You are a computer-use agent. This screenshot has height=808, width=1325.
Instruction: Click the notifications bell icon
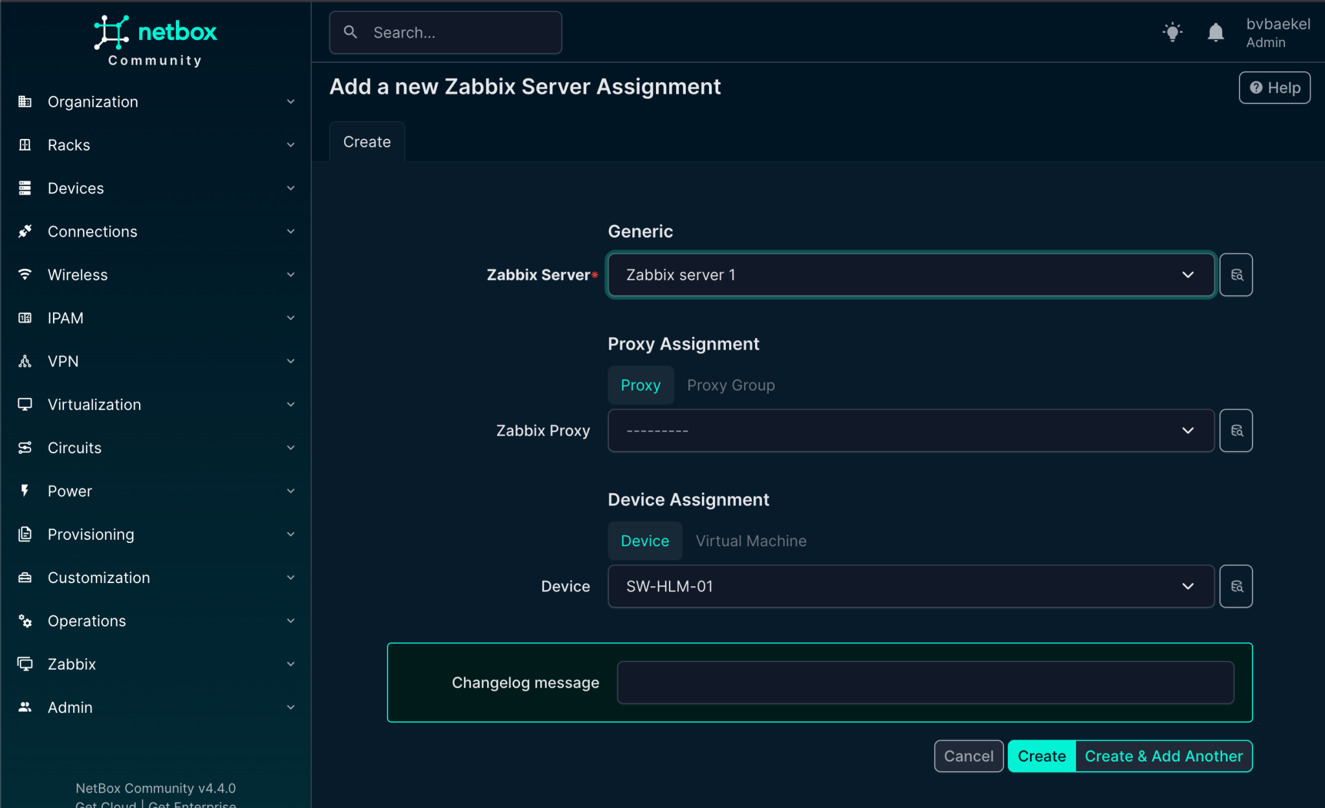(x=1215, y=32)
